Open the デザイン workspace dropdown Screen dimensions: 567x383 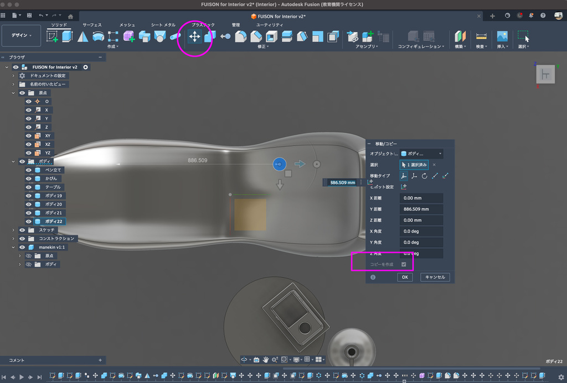coord(22,35)
